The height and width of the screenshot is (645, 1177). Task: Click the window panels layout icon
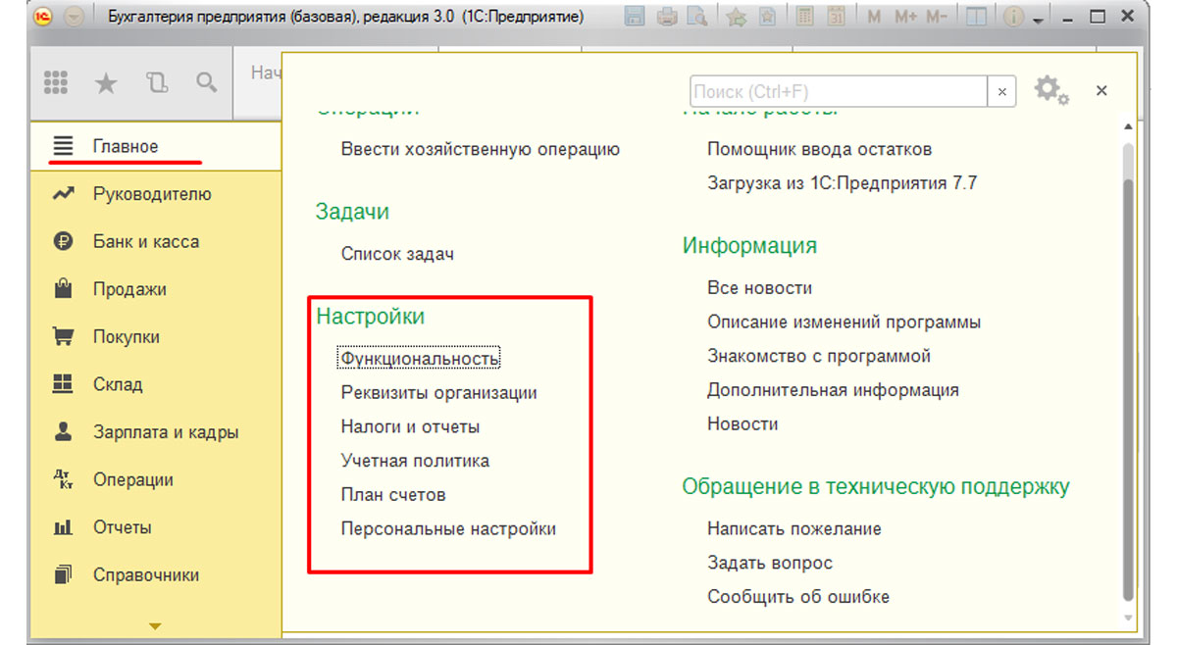pyautogui.click(x=976, y=17)
